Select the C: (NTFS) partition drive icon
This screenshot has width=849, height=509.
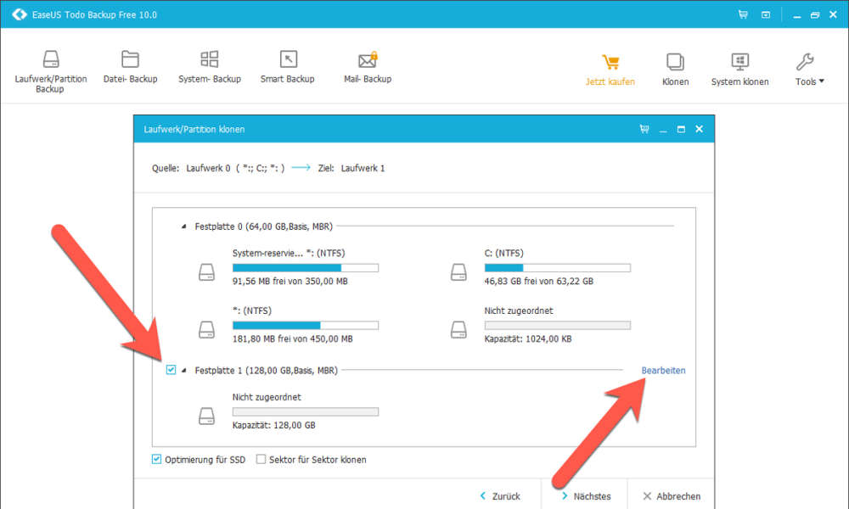click(458, 272)
